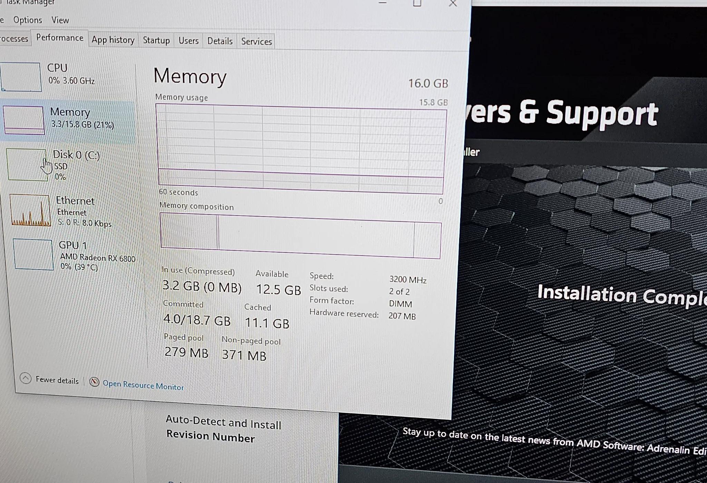707x483 pixels.
Task: Click the Memory heading in the details pane
Action: [x=190, y=76]
